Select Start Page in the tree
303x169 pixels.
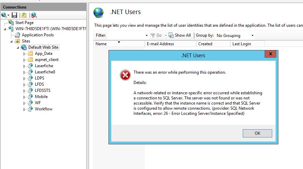24,23
